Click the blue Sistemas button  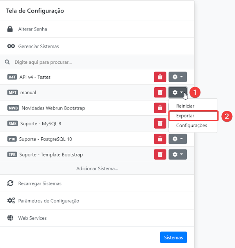[173, 237]
